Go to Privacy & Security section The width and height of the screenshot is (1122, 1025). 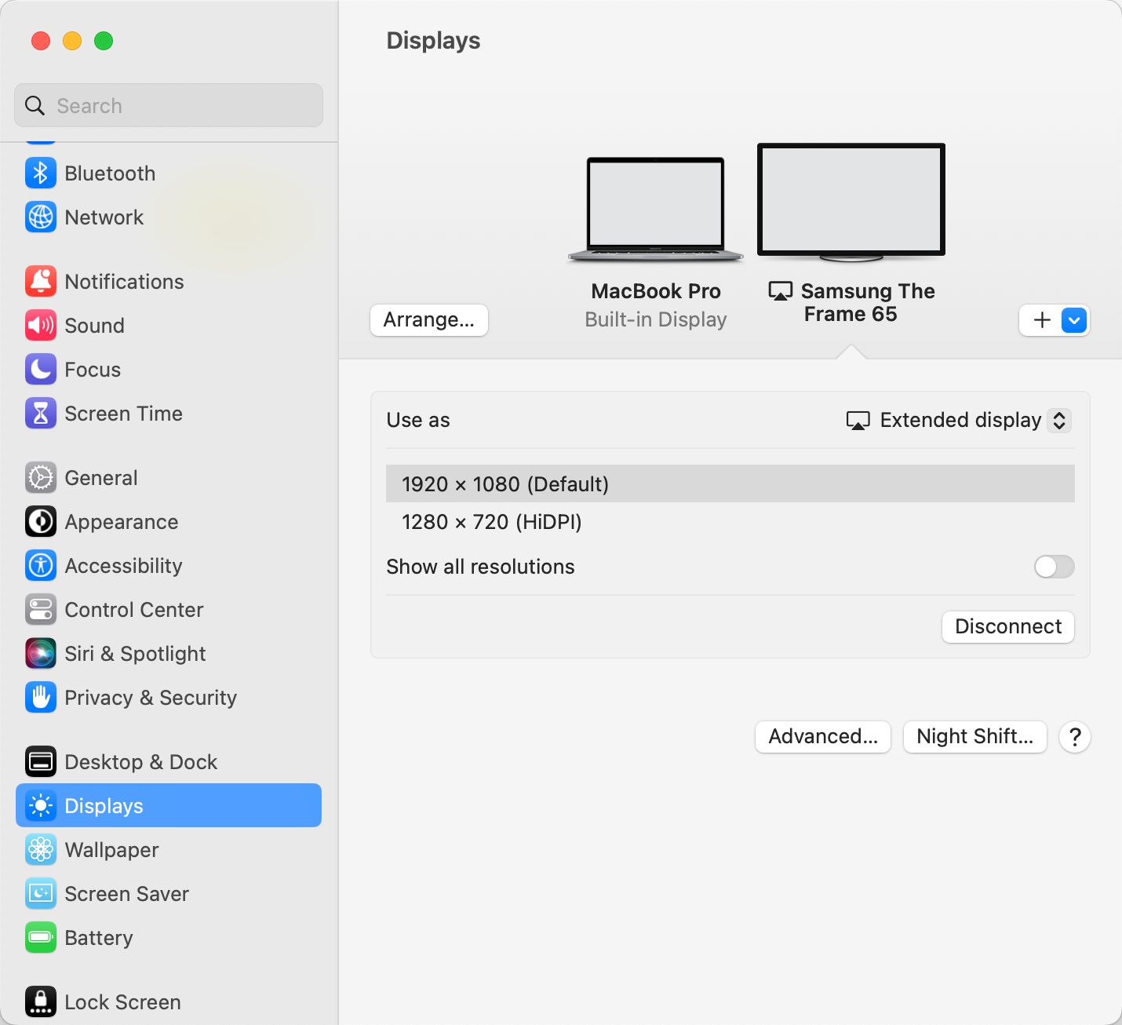[x=150, y=698]
